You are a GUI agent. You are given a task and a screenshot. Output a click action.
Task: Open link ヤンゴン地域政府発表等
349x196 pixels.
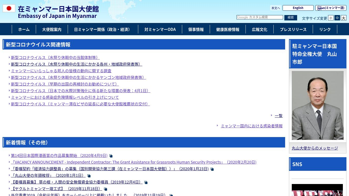click(78, 78)
